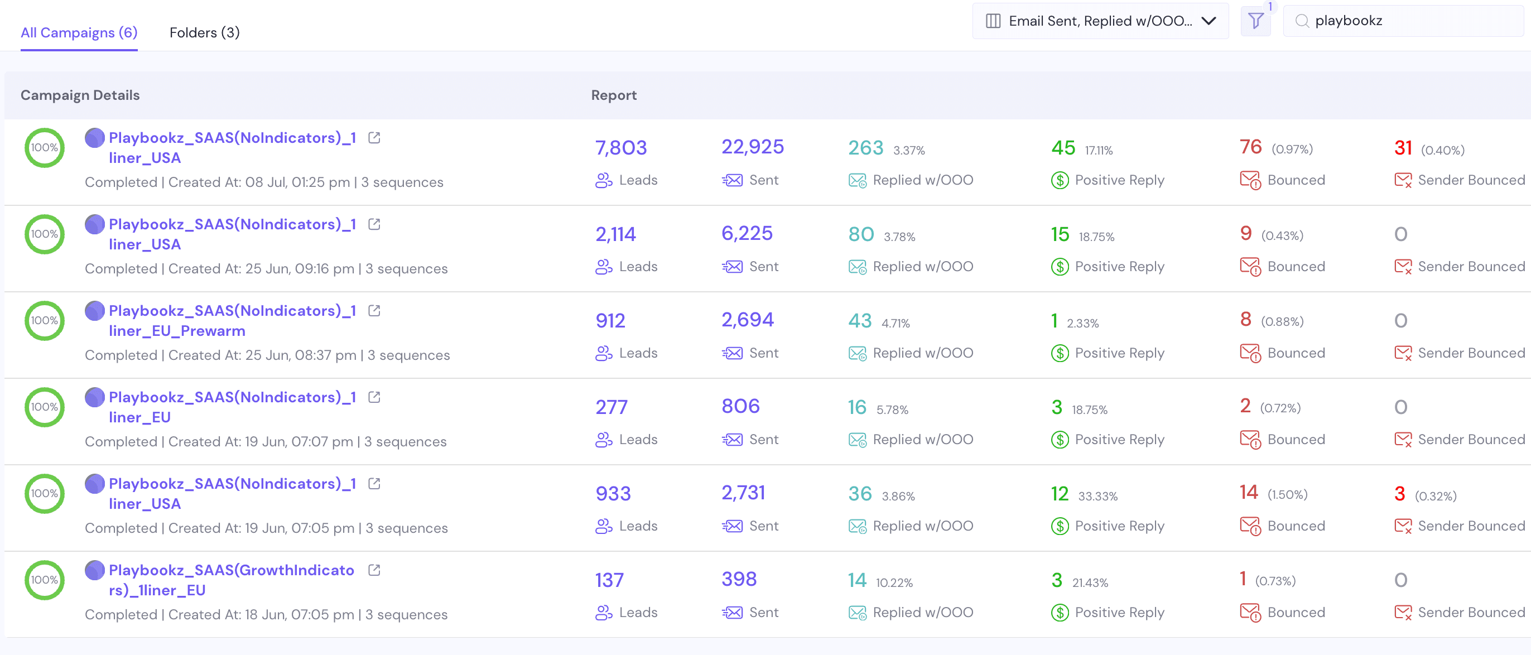Image resolution: width=1531 pixels, height=655 pixels.
Task: Click the Replied w/OOO icon on the second campaign
Action: [856, 267]
